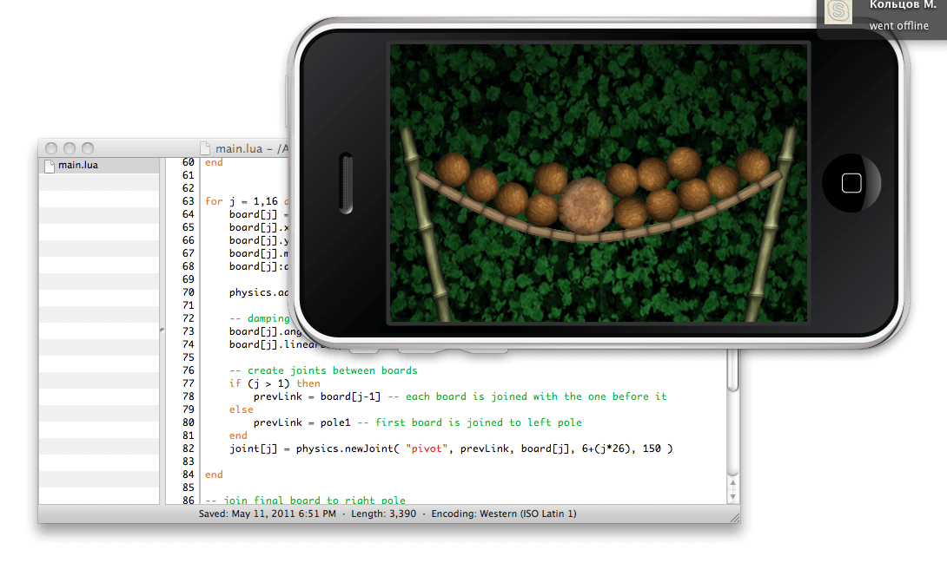Click the editor scrollbar down arrow
Image resolution: width=947 pixels, height=576 pixels.
[x=732, y=497]
